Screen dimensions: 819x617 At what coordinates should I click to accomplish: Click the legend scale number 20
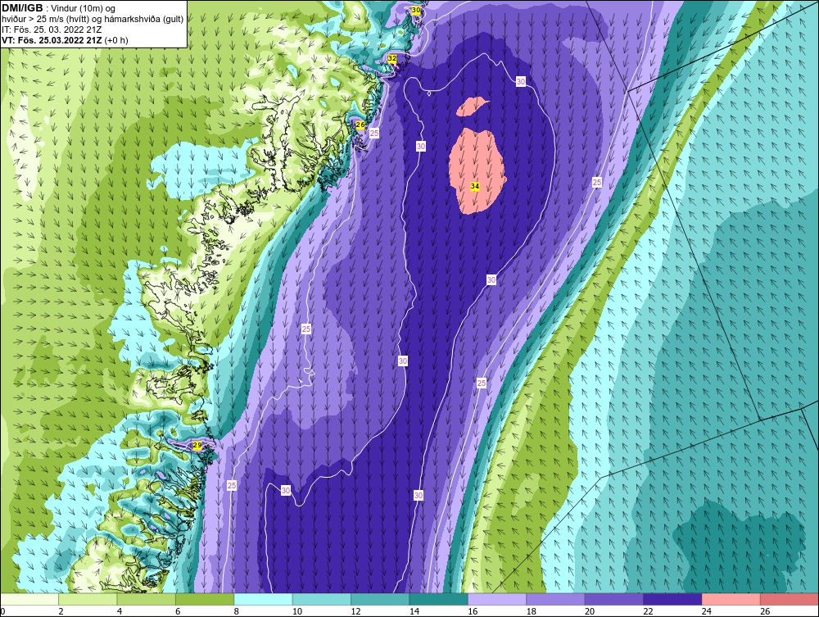(590, 611)
